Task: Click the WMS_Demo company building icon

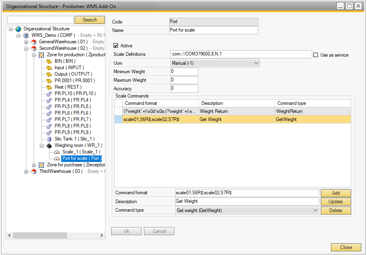Action: (x=26, y=35)
